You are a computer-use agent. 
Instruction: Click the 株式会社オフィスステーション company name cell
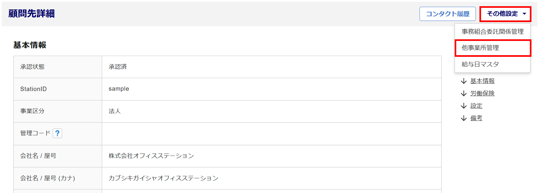pos(151,156)
